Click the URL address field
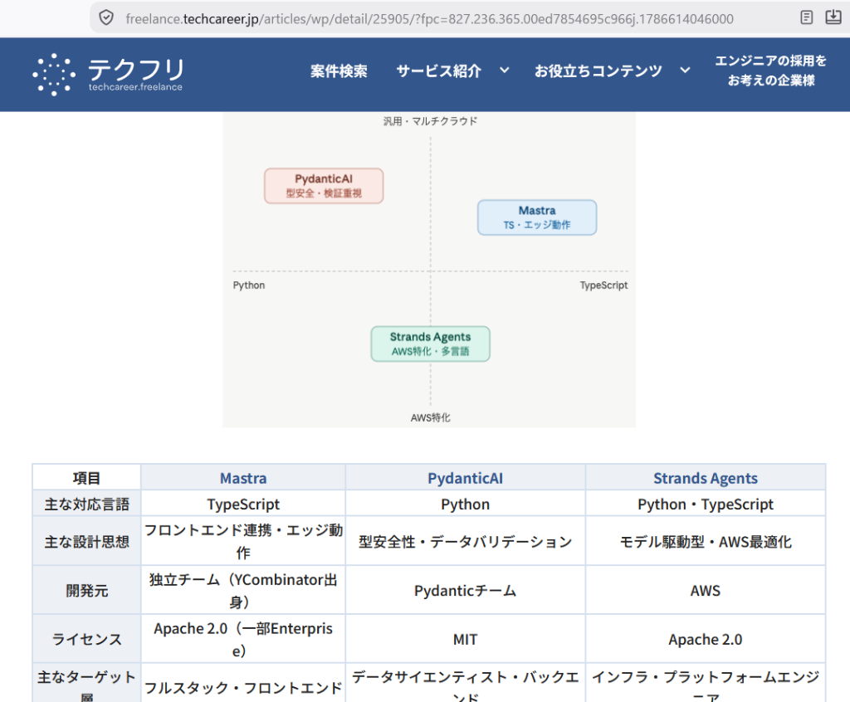850x702 pixels. 429,19
